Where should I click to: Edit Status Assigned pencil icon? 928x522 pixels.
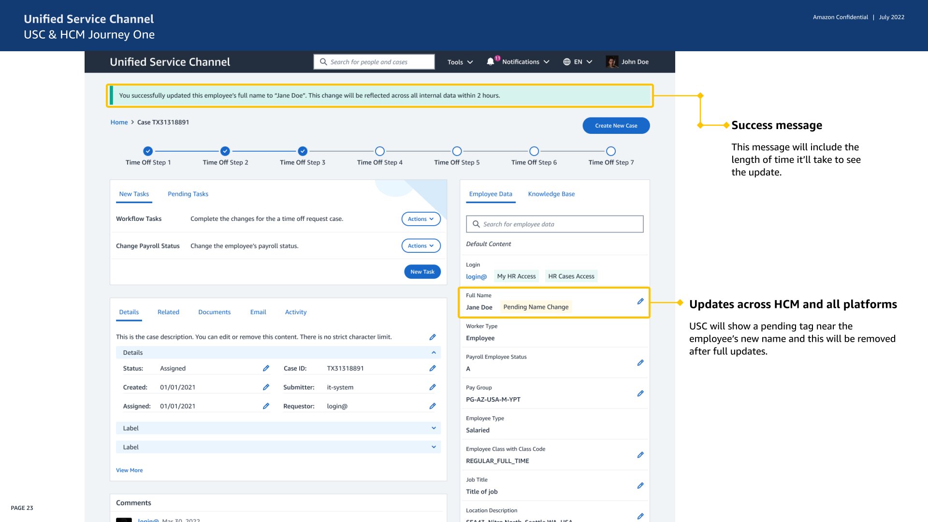[x=266, y=368]
